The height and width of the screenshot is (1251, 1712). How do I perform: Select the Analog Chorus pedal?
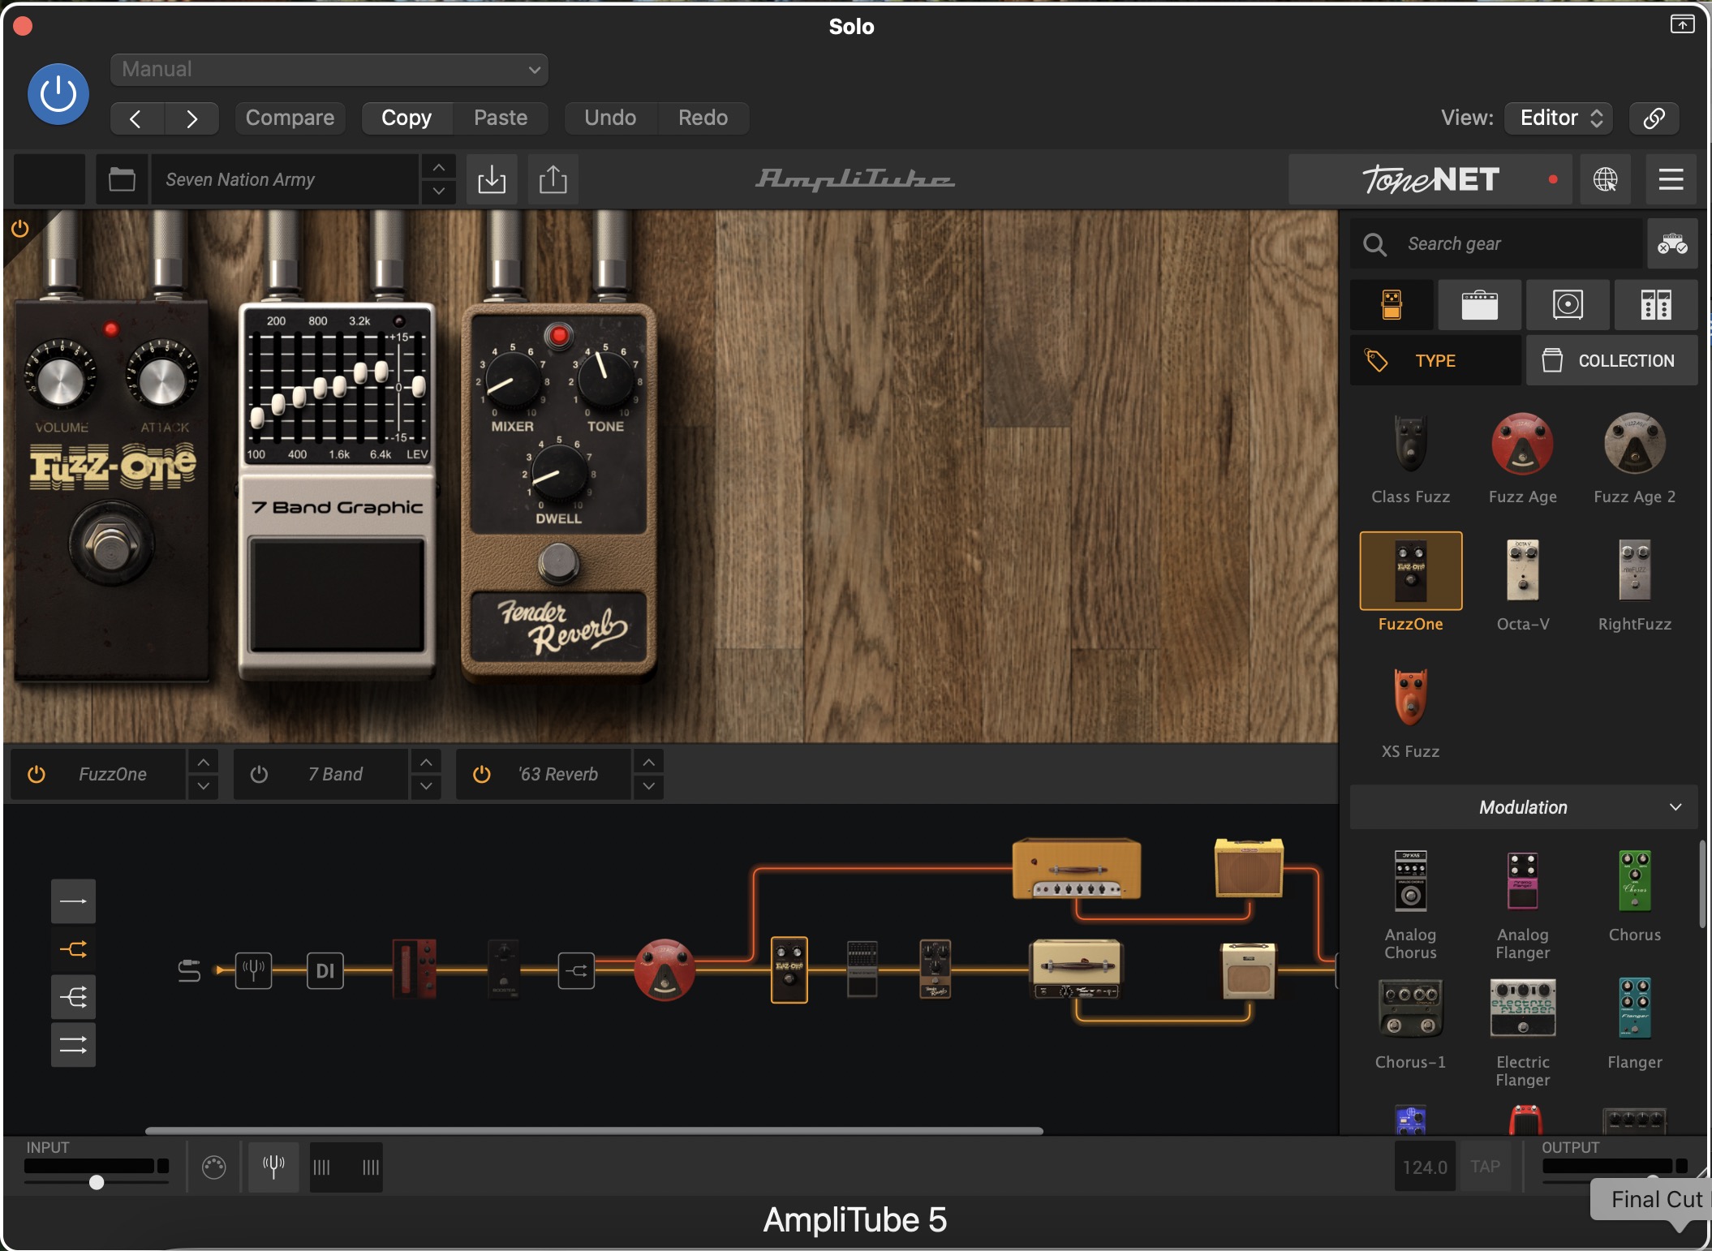click(x=1410, y=905)
